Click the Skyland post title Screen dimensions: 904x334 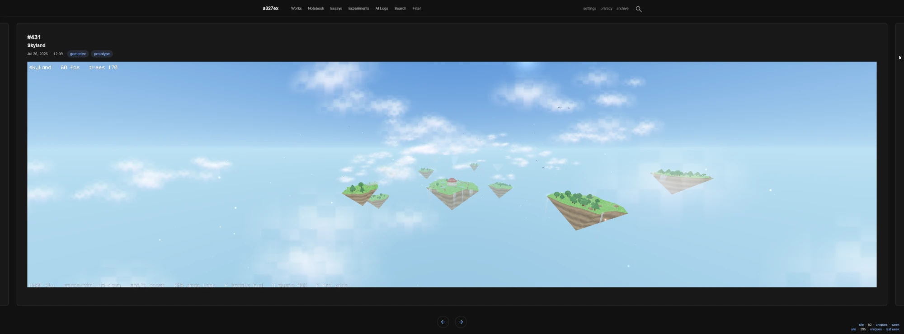36,45
